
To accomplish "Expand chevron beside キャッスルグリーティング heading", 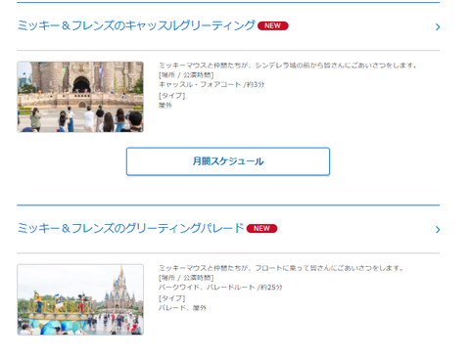I will point(438,26).
